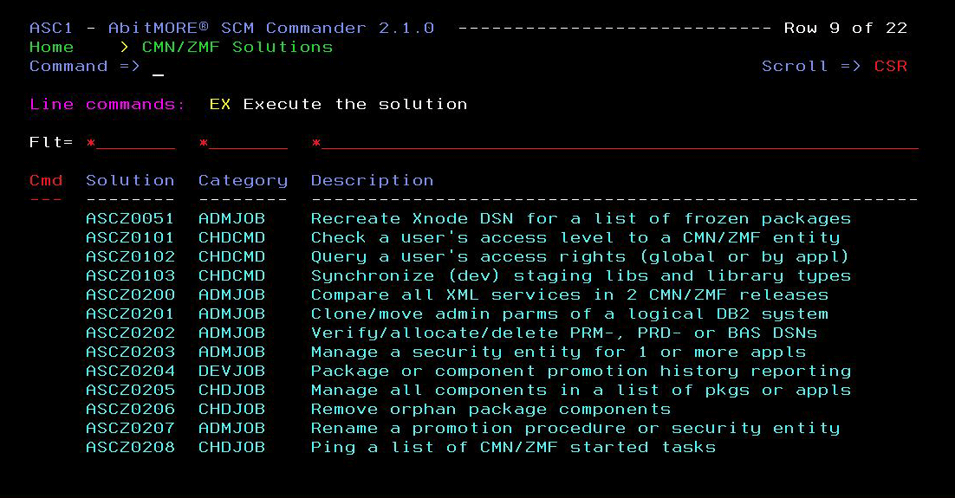Screen dimensions: 955x498
Task: Click 'Query a user's access rights' description
Action: pyautogui.click(x=580, y=257)
